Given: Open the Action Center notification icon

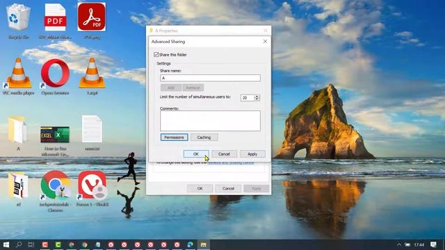Looking at the screenshot, I should [x=434, y=244].
